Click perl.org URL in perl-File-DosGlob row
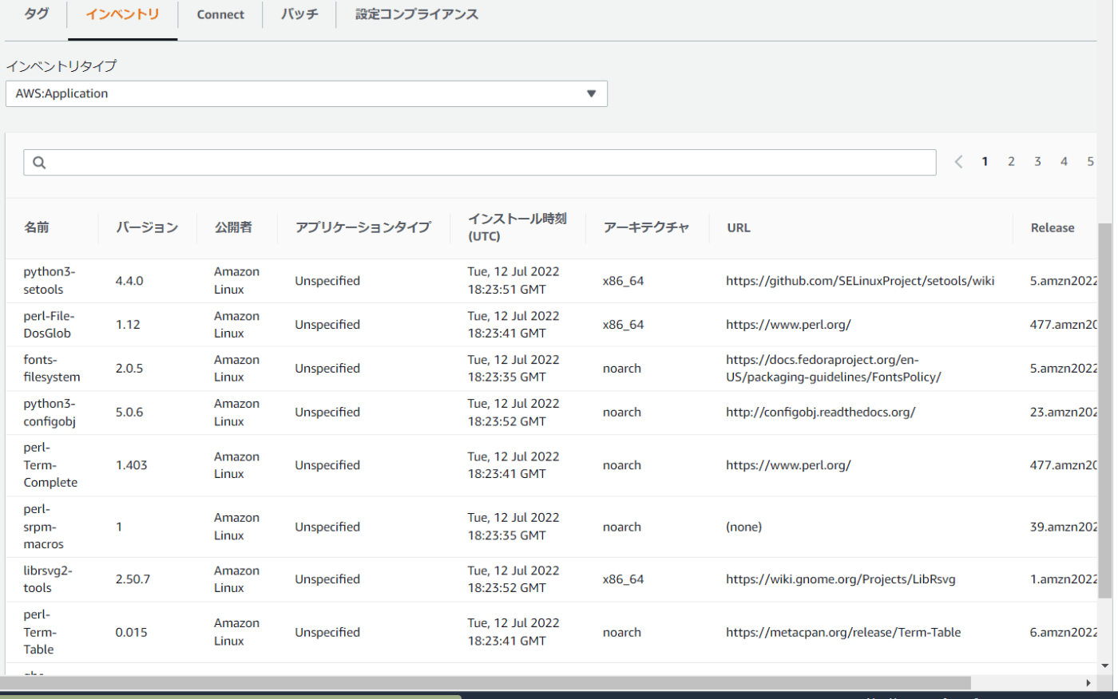Viewport: 1118px width, 699px height. 788,325
